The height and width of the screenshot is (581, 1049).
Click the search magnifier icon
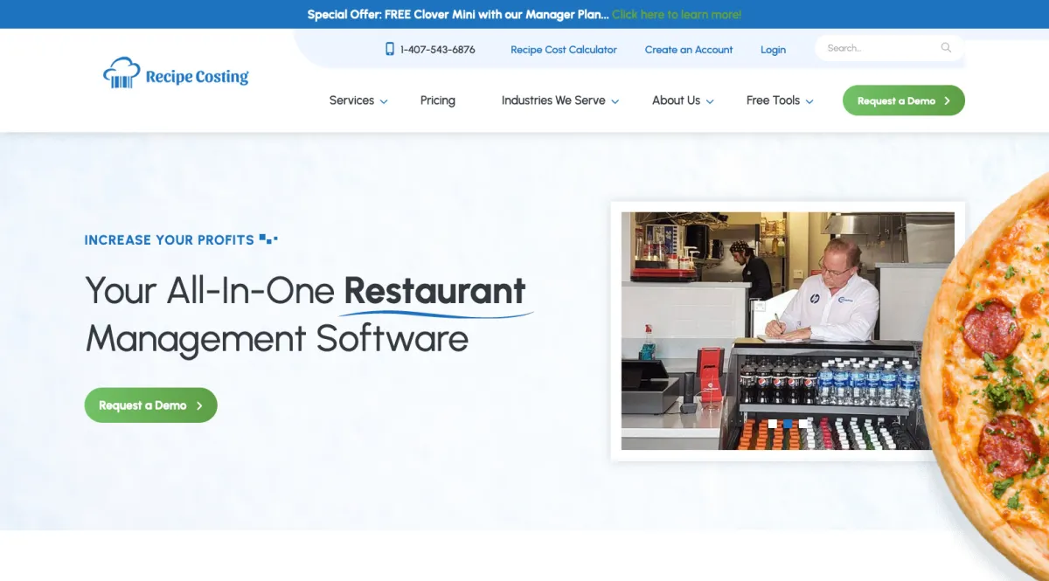[x=946, y=48]
